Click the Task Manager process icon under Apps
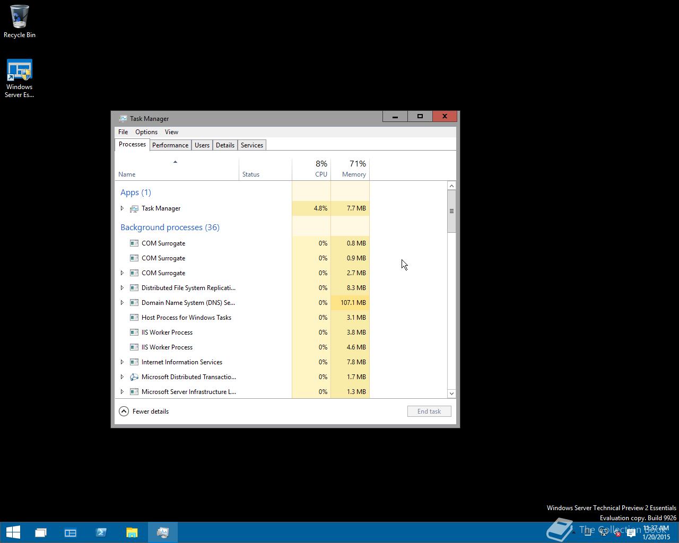Image resolution: width=679 pixels, height=543 pixels. (x=134, y=208)
